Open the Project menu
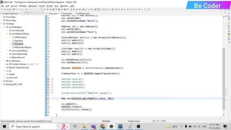The image size is (231, 130). tap(50, 6)
